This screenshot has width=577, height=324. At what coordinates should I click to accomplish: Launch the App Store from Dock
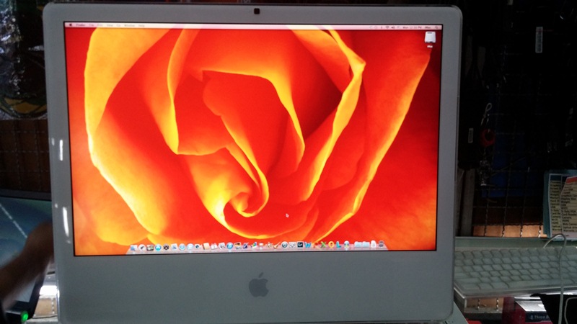[158, 247]
